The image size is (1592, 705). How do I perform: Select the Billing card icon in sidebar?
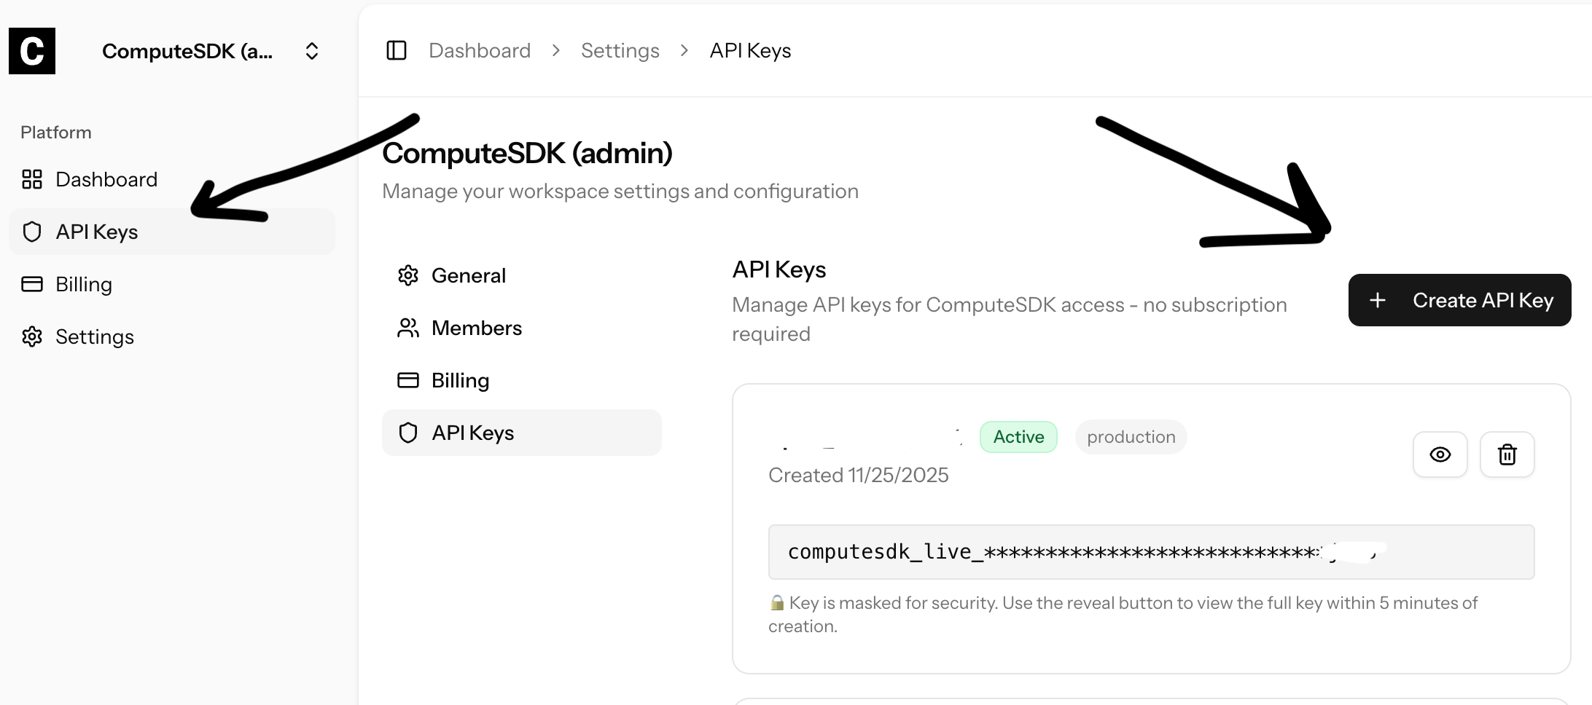click(32, 284)
